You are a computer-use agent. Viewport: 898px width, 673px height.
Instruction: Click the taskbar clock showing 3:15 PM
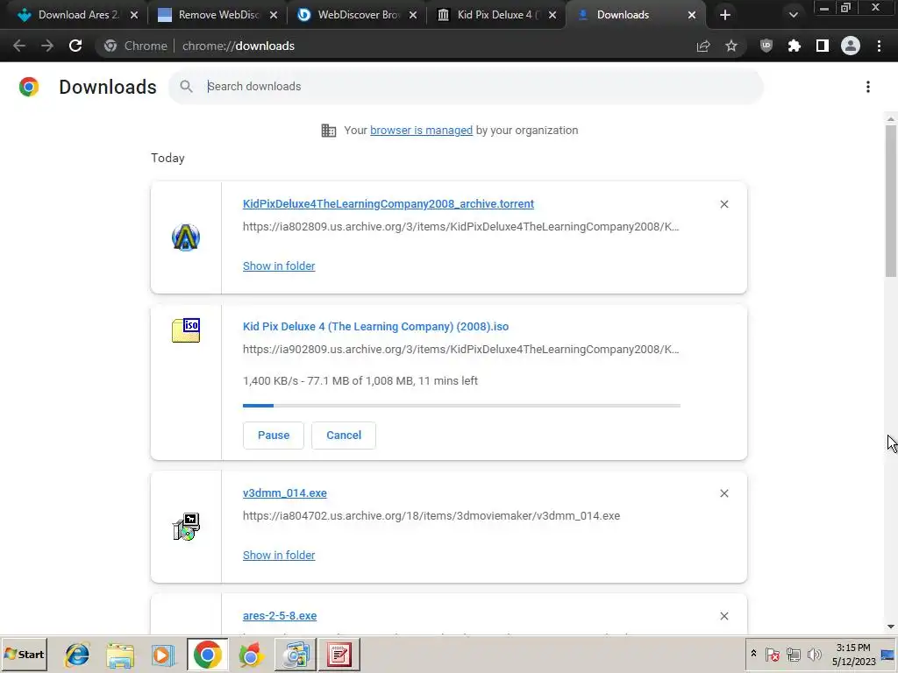tap(853, 655)
